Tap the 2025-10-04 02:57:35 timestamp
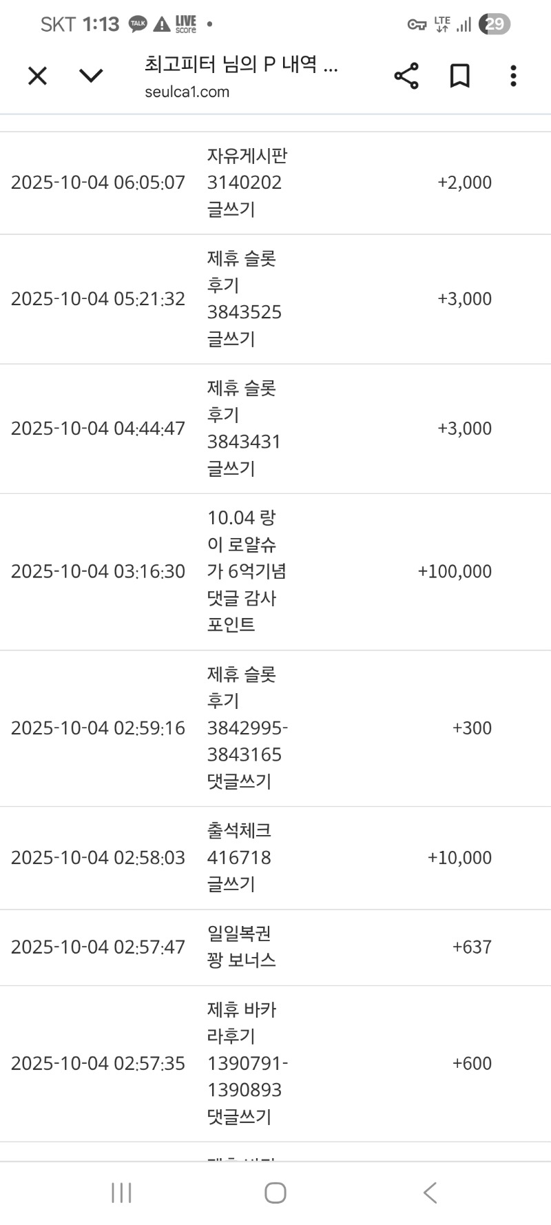551x1225 pixels. tap(98, 1064)
